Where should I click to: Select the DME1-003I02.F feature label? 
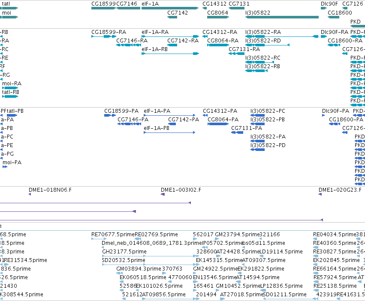[x=181, y=190]
